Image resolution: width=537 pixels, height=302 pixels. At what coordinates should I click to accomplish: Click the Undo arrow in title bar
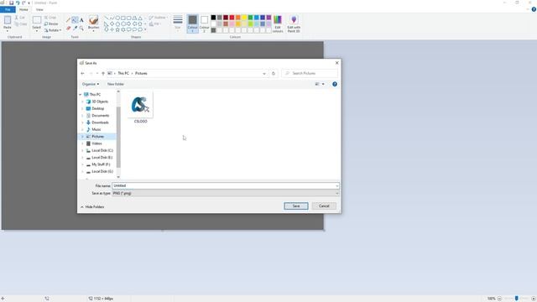click(x=18, y=3)
